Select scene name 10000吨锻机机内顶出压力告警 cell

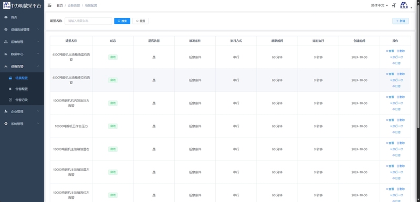pyautogui.click(x=71, y=103)
